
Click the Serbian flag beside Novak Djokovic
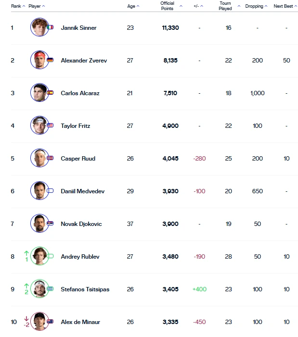50,224
